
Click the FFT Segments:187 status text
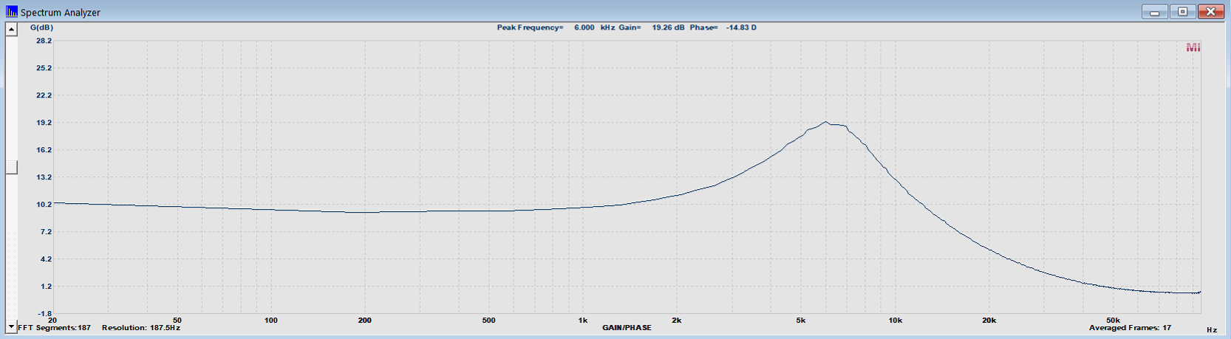tap(54, 327)
